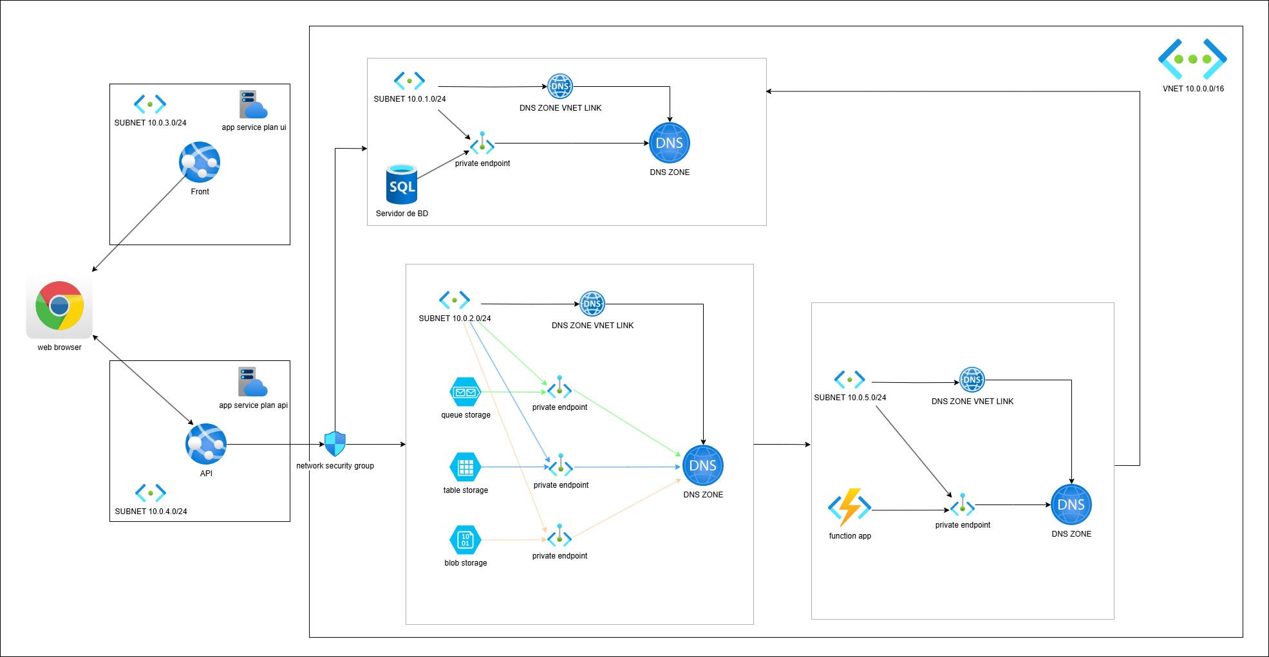Select the function app lightning icon
1269x657 pixels.
[x=849, y=508]
